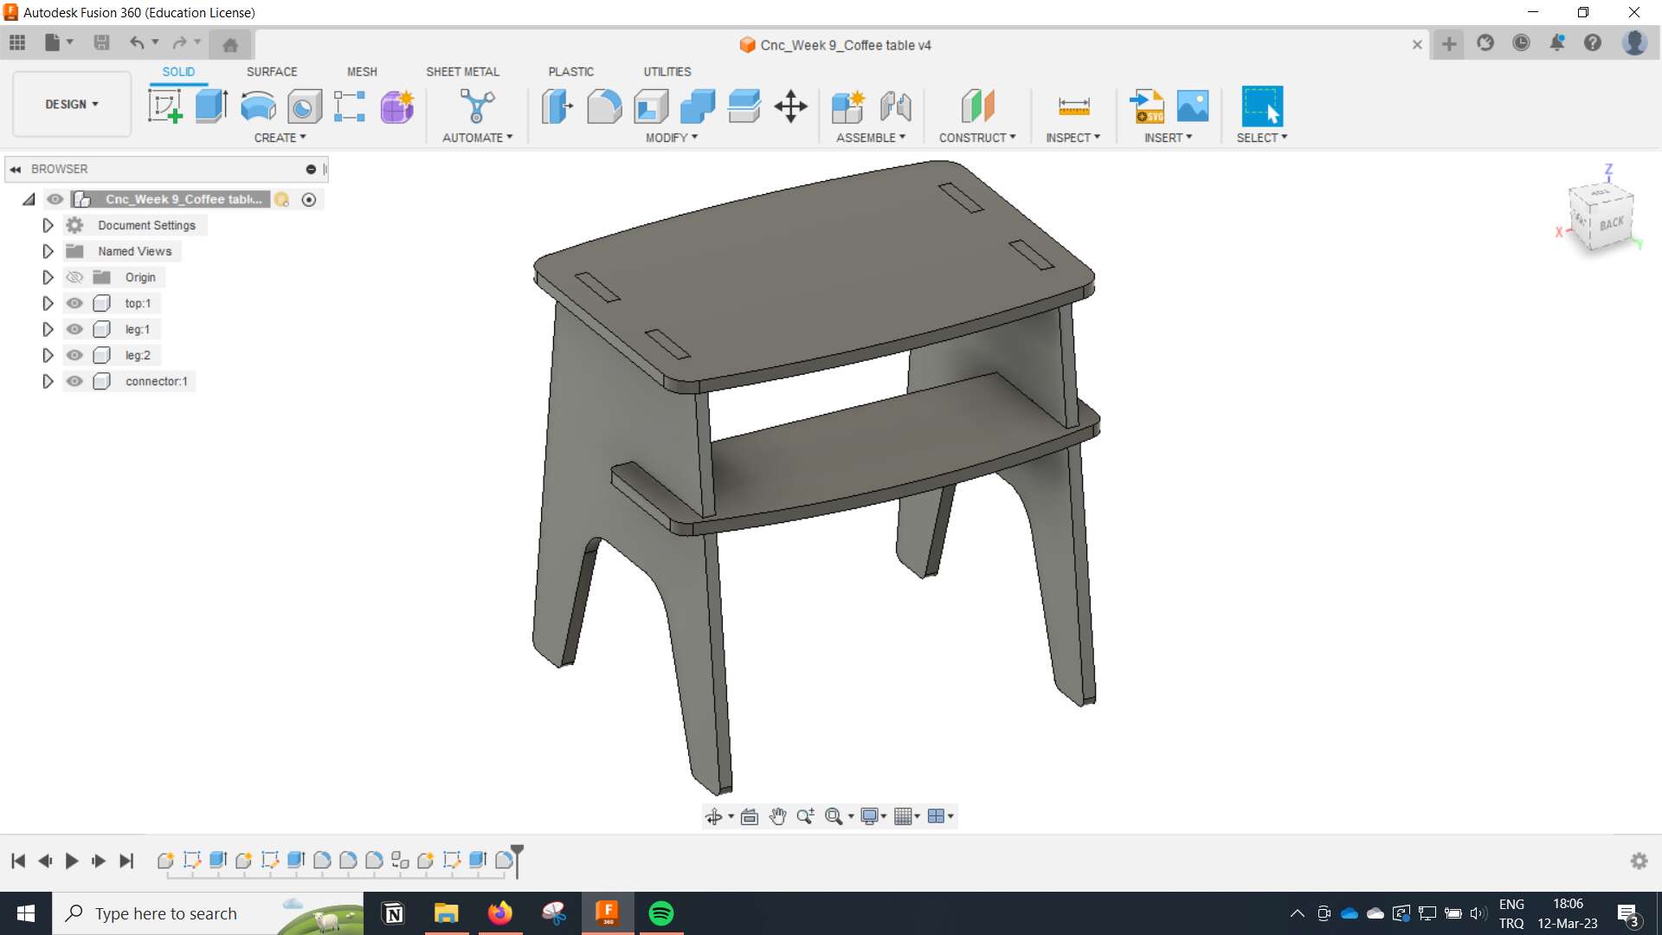The width and height of the screenshot is (1662, 935).
Task: Click the Job Status clock icon
Action: [1521, 42]
